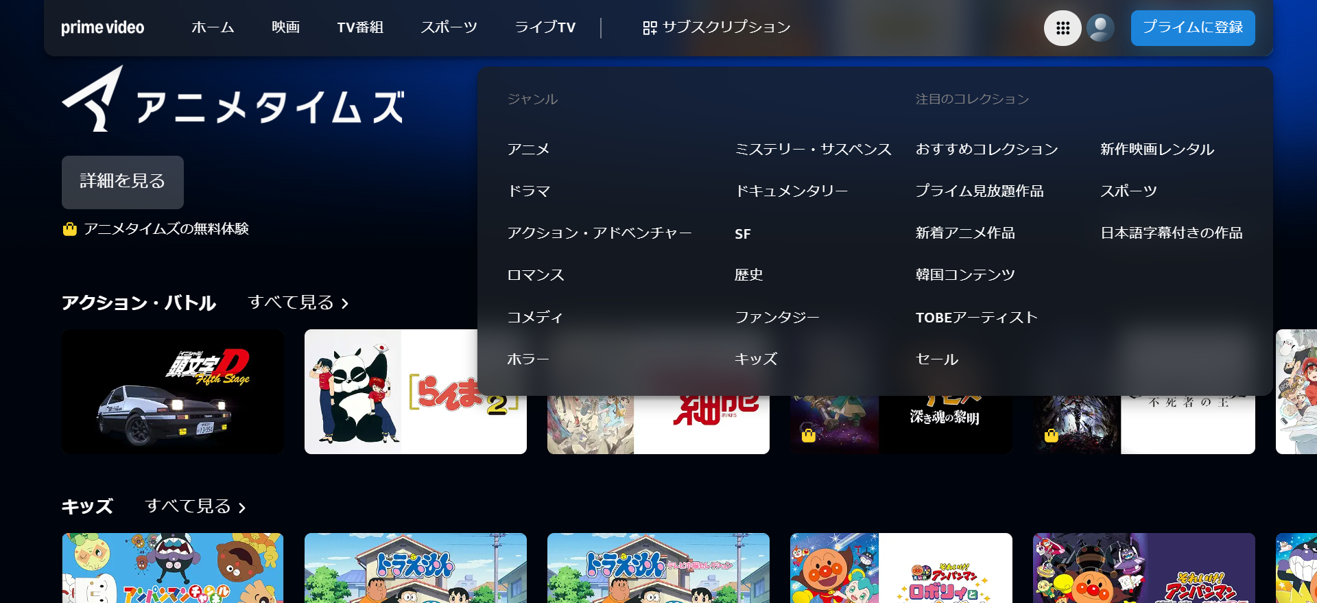
Task: Select the ファンタジー genre
Action: [x=777, y=318]
